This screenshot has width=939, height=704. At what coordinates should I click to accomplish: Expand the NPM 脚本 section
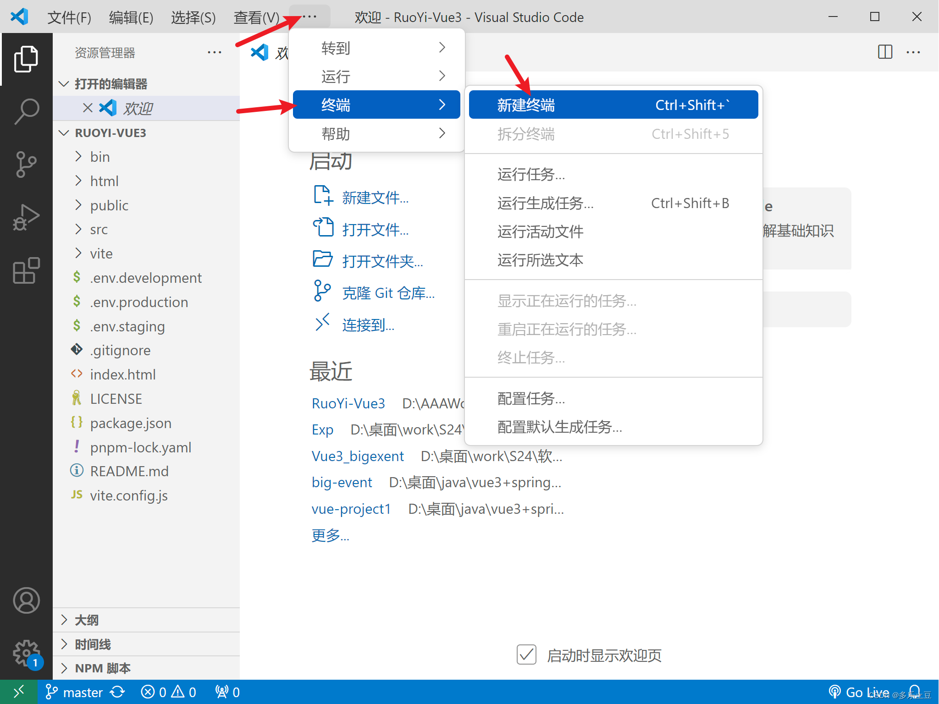[x=103, y=668]
